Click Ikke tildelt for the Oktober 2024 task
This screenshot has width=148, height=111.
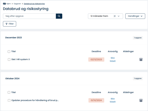click(x=113, y=100)
